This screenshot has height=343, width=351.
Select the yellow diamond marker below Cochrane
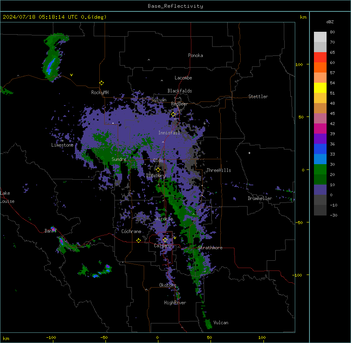pos(138,240)
